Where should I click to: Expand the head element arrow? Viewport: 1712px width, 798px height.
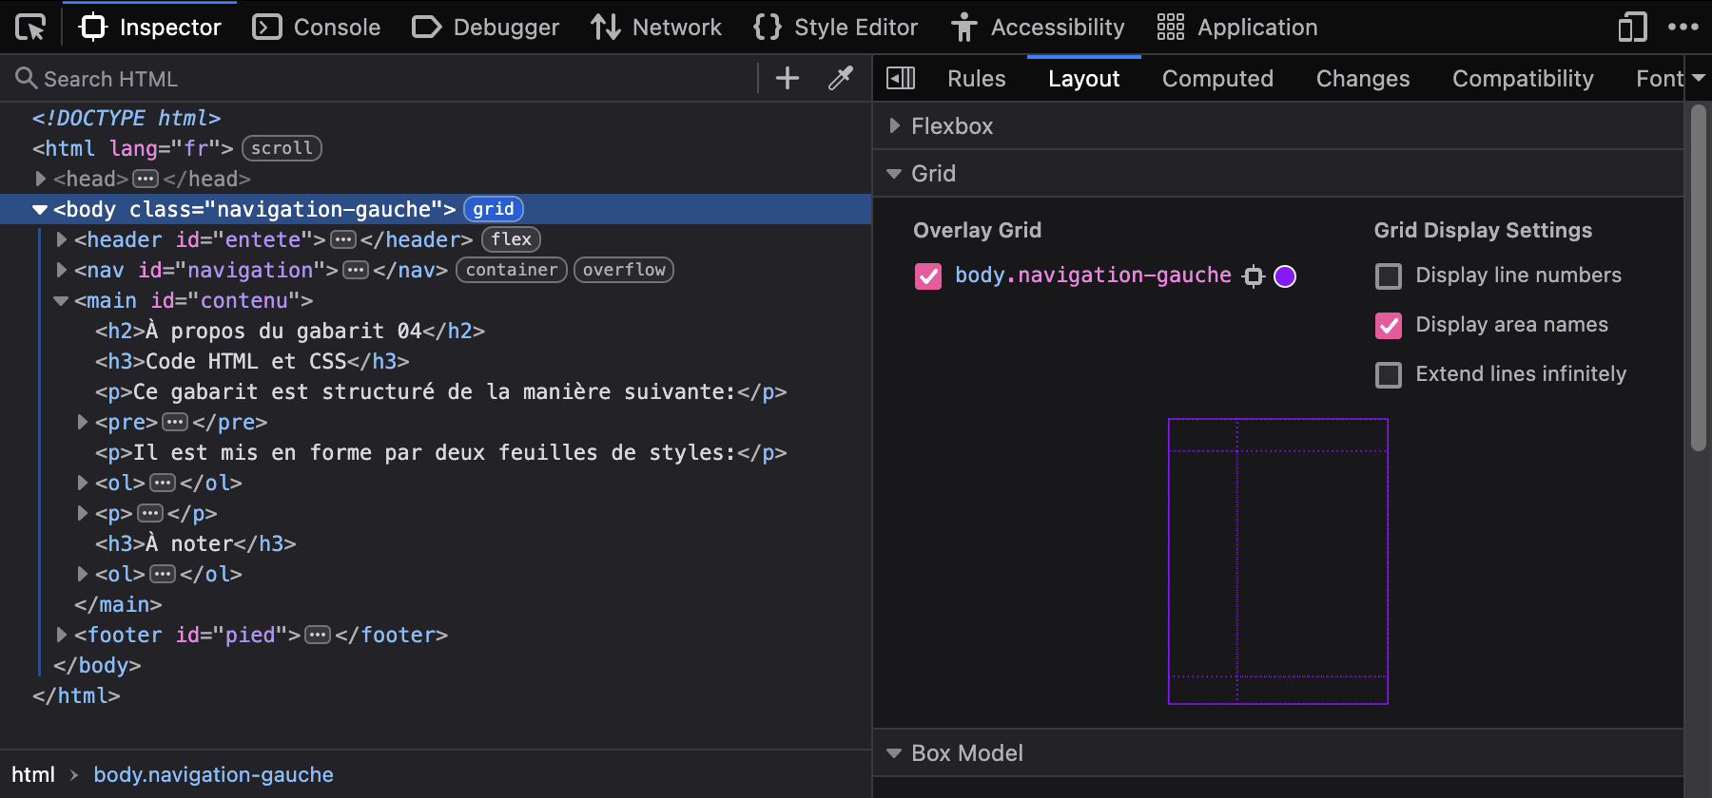tap(40, 179)
